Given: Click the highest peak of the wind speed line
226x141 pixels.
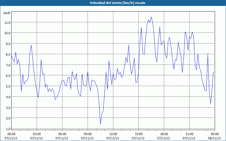Looking at the screenshot, I should (151, 17).
